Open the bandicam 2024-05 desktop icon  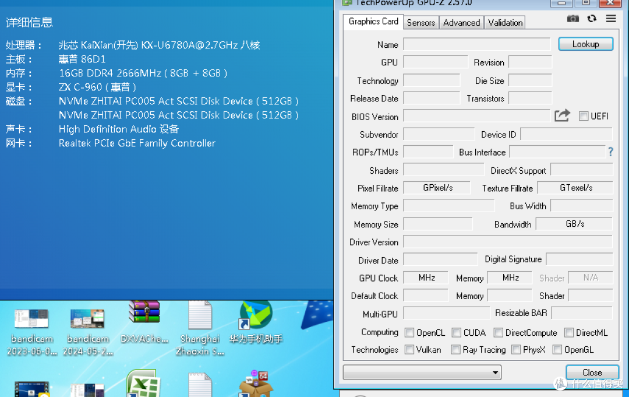point(88,332)
